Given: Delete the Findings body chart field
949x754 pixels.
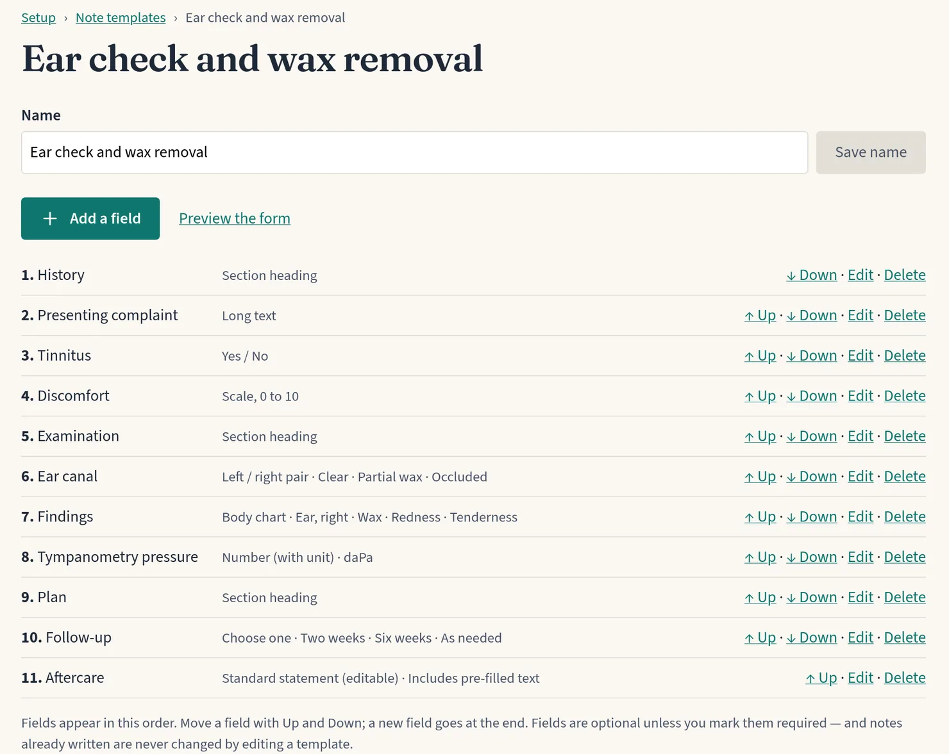Looking at the screenshot, I should [x=905, y=517].
